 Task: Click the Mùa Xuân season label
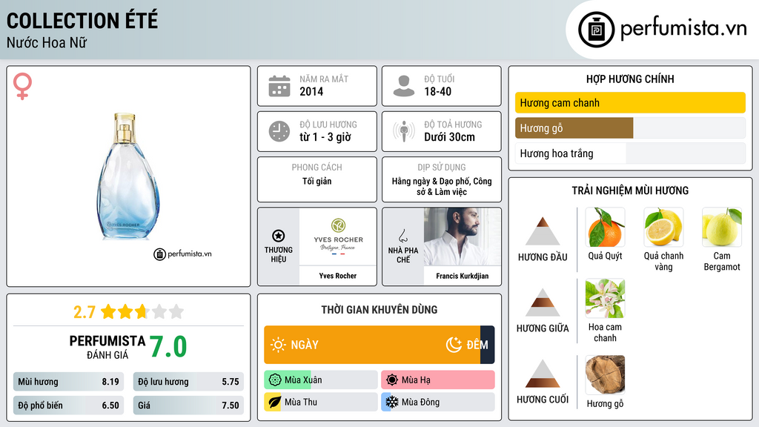tap(303, 380)
